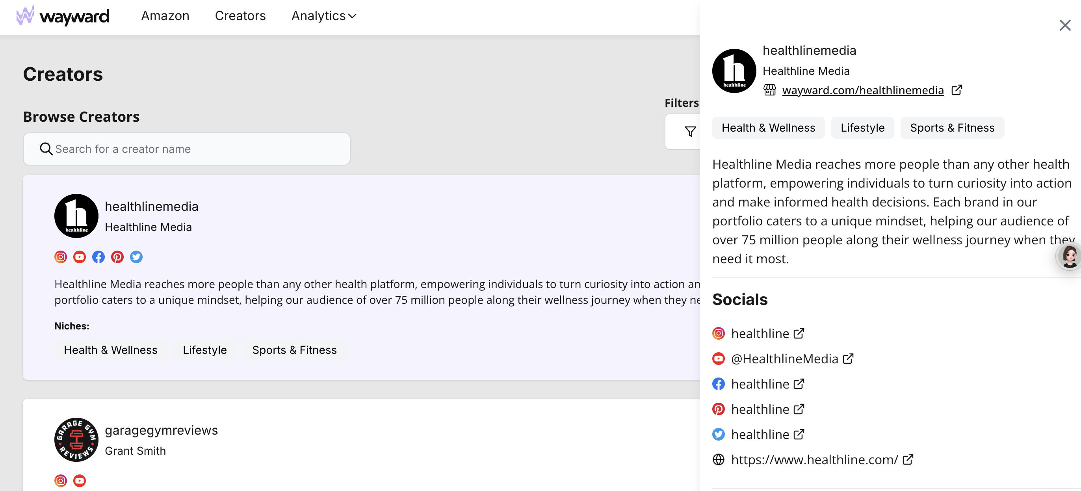This screenshot has height=491, width=1081.
Task: Click garagegymreviews creator name
Action: 161,430
